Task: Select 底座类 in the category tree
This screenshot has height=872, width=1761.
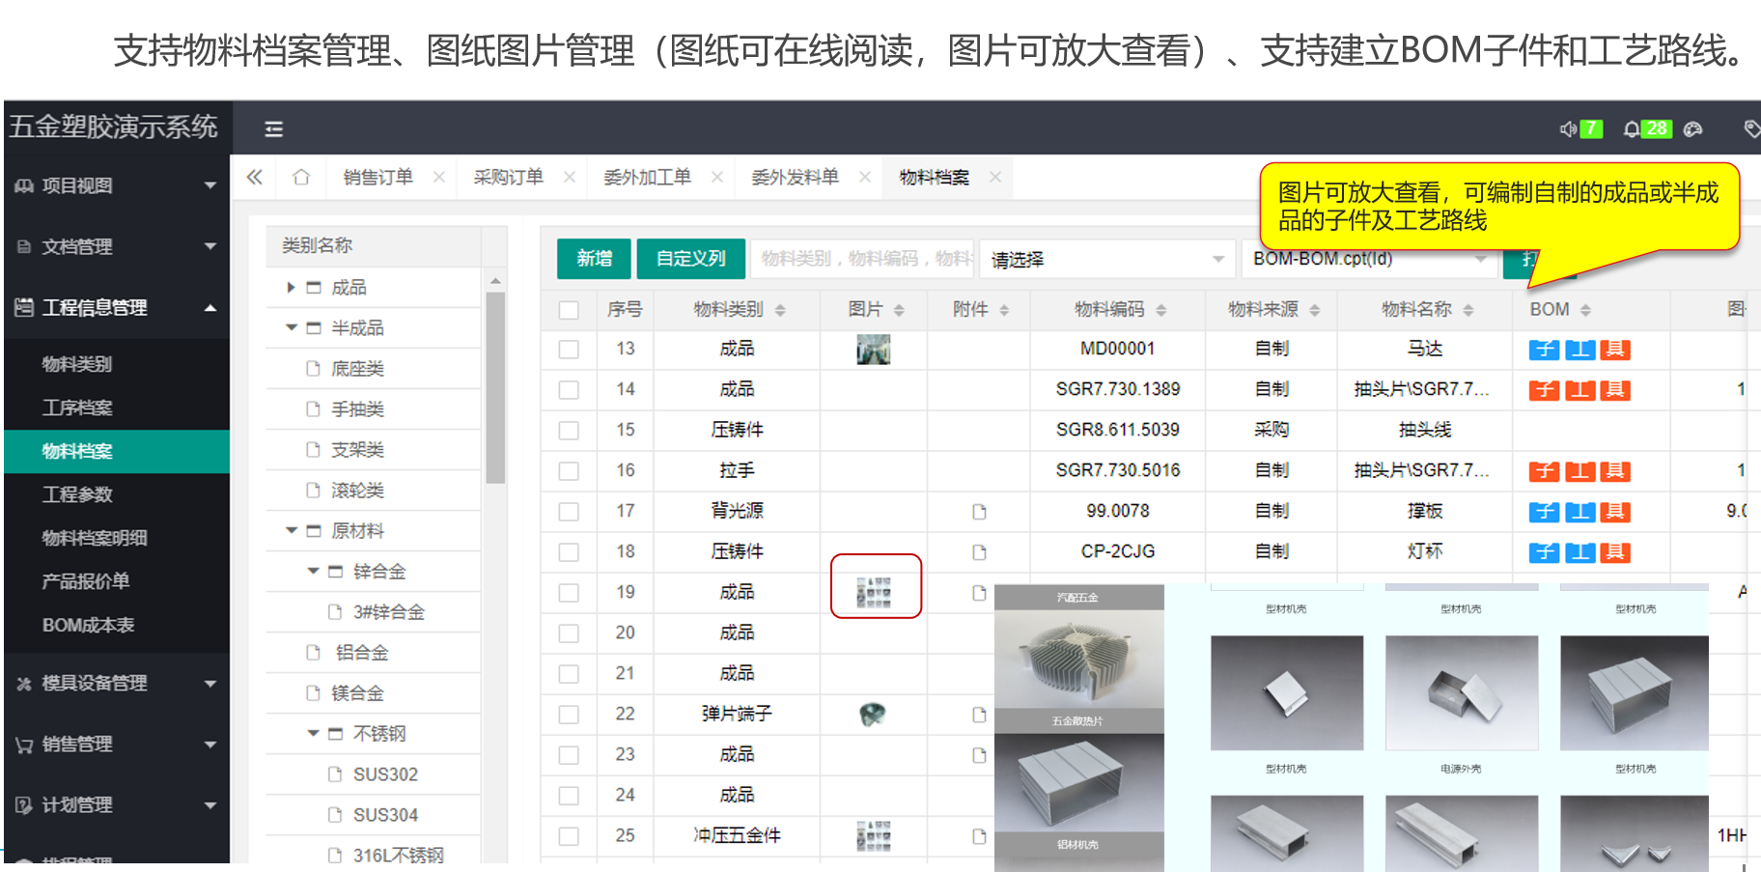Action: 357,369
